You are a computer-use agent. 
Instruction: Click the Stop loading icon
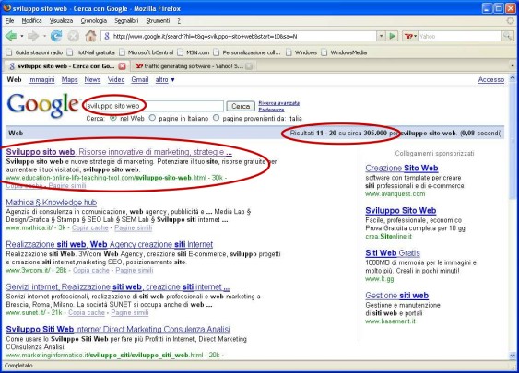74,36
